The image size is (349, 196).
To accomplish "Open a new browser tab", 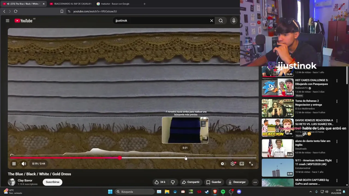I will pyautogui.click(x=145, y=4).
